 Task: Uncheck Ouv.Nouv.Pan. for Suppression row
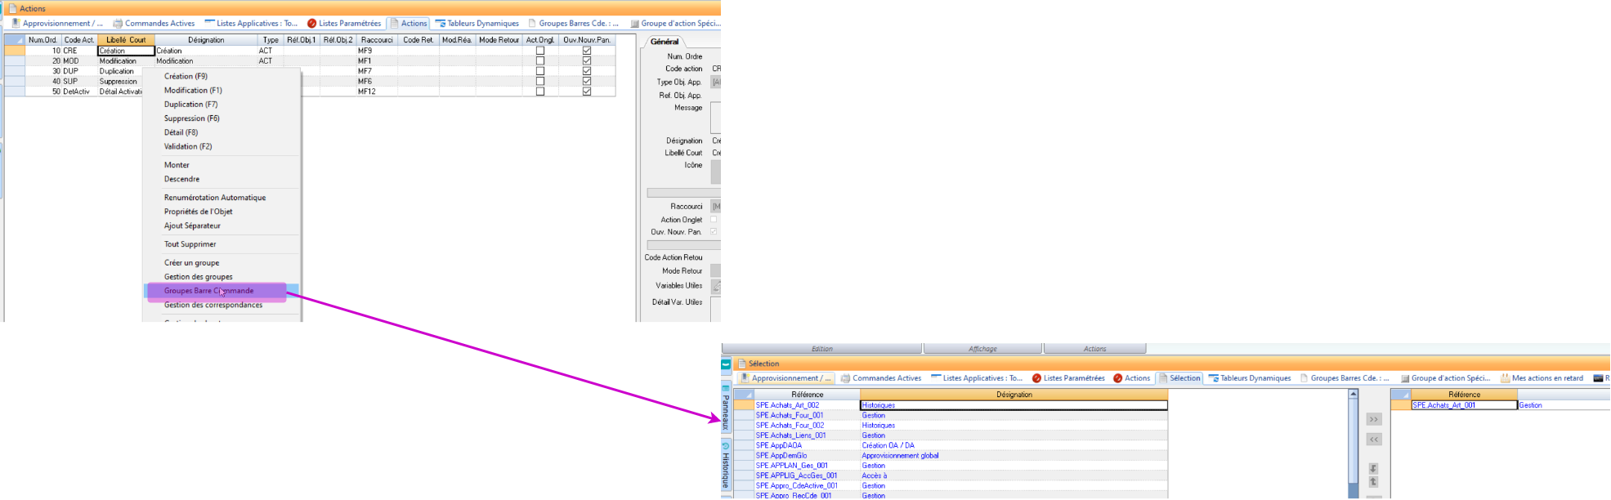(586, 82)
